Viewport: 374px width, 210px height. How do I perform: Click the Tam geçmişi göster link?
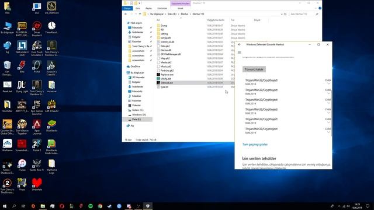click(x=255, y=145)
